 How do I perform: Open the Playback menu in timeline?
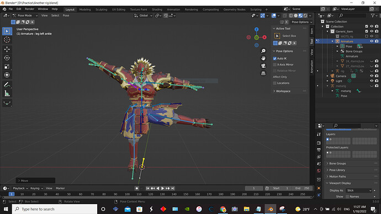pos(20,188)
